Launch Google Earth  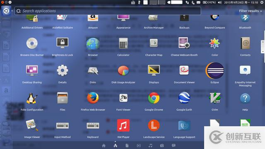[184, 98]
